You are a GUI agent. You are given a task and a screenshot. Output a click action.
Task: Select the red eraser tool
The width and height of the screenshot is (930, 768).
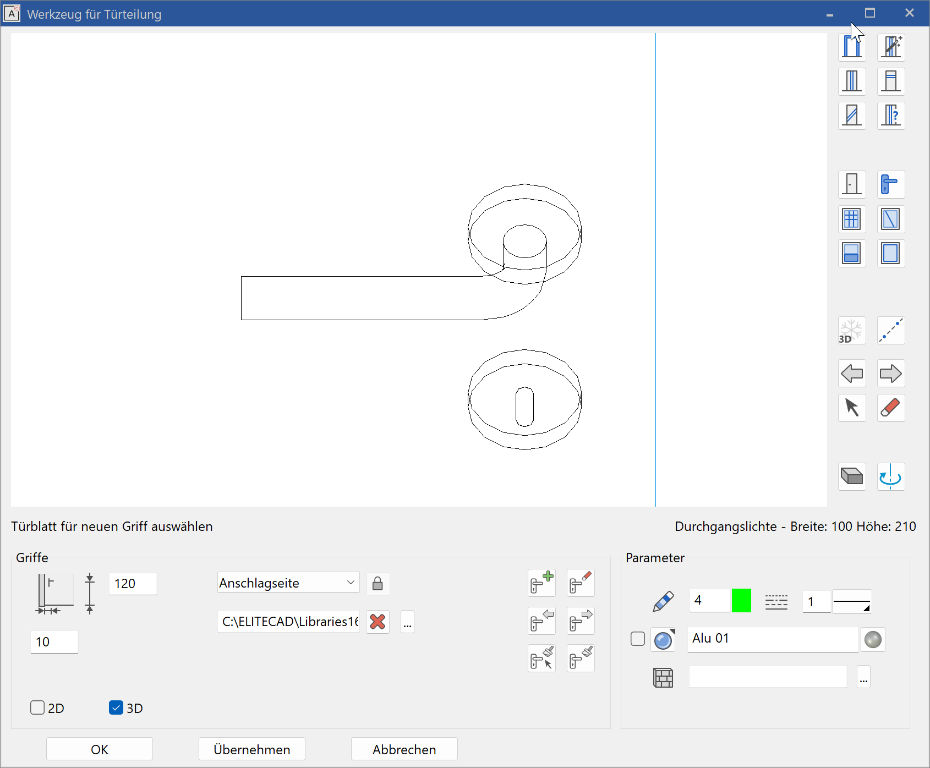tap(891, 408)
